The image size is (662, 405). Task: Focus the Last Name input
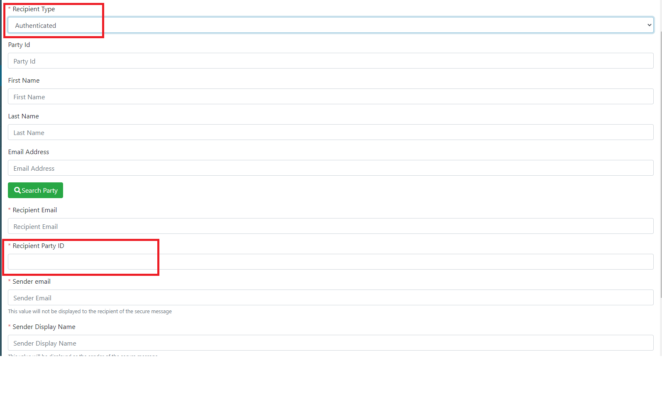(x=330, y=132)
